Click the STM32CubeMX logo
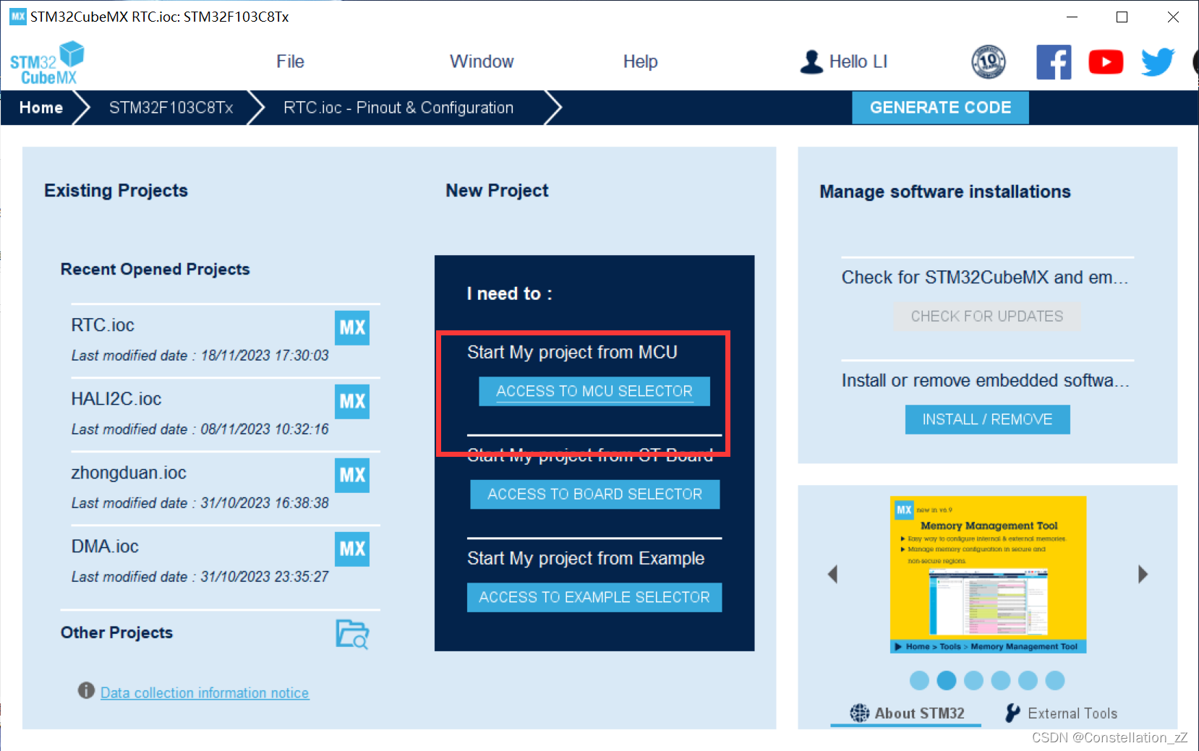Screen dimensions: 1199x751 coord(47,63)
